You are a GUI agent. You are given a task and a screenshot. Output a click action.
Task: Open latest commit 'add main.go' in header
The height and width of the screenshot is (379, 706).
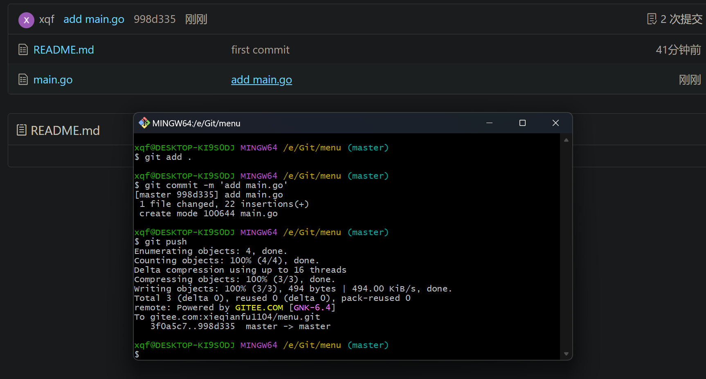pos(94,19)
